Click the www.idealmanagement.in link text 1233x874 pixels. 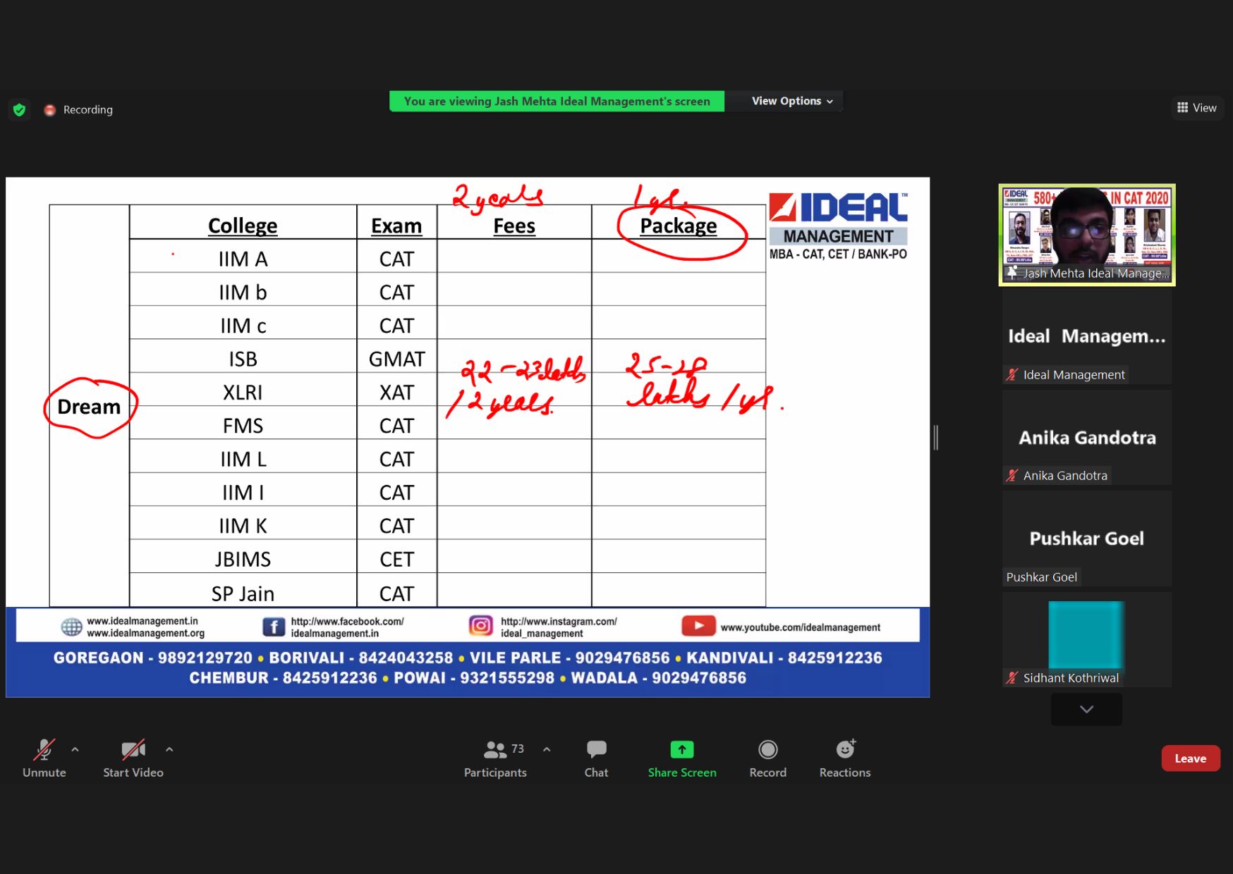point(142,621)
